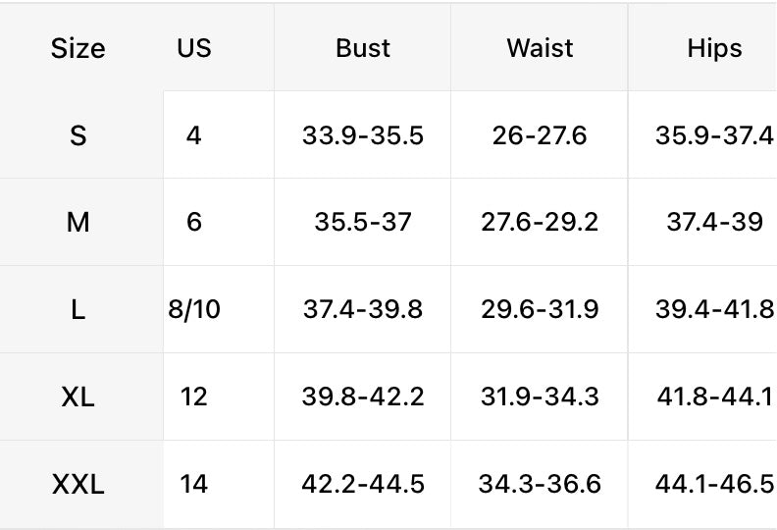Click hips measurement 39.4-41.8

[x=714, y=310]
